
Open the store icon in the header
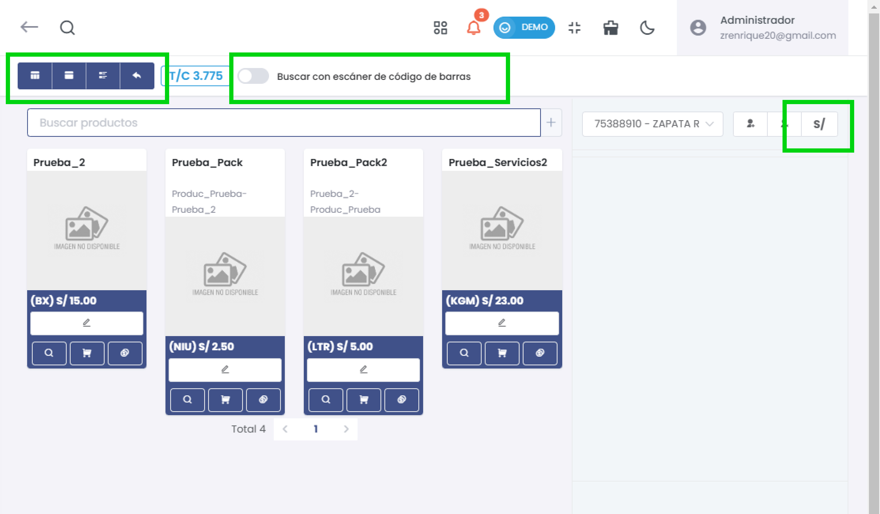pyautogui.click(x=611, y=28)
